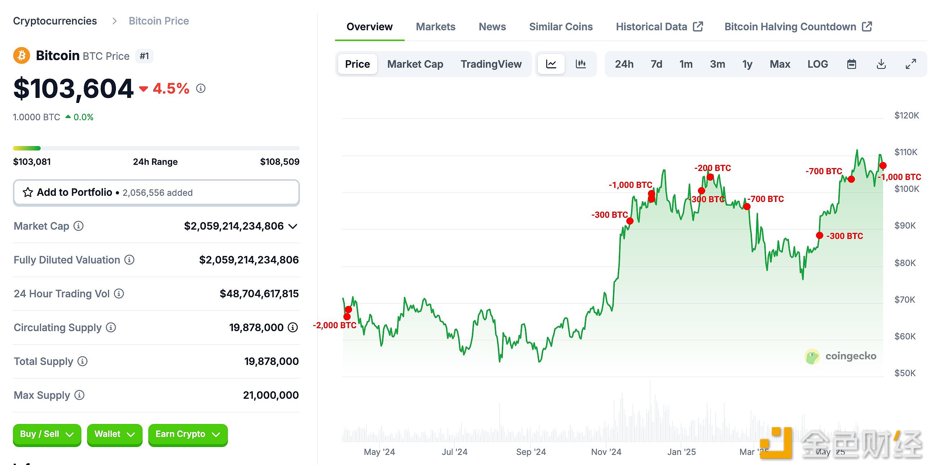Switch chart to Market Cap
This screenshot has height=465, width=928.
(x=415, y=64)
